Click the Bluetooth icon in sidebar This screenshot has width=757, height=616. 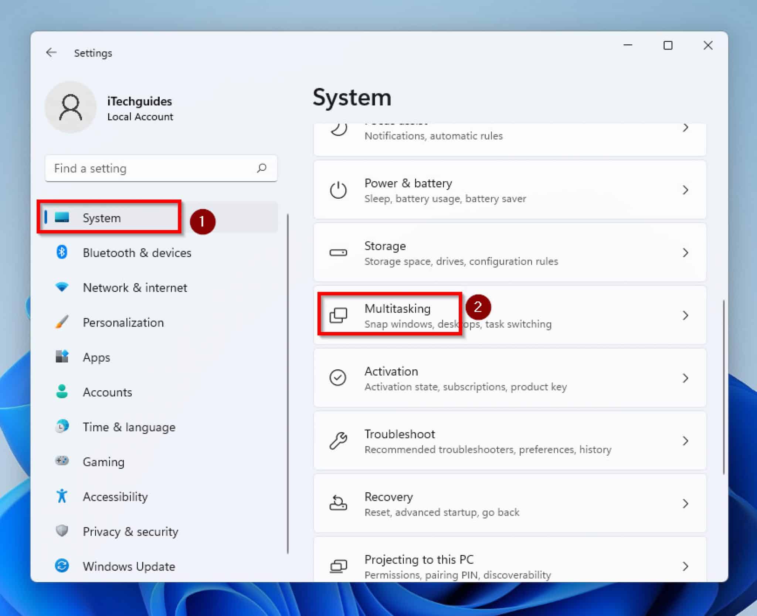pyautogui.click(x=62, y=253)
